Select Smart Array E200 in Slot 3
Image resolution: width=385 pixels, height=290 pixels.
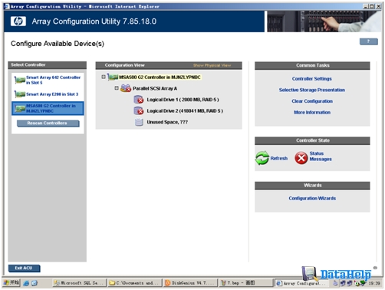pyautogui.click(x=52, y=94)
